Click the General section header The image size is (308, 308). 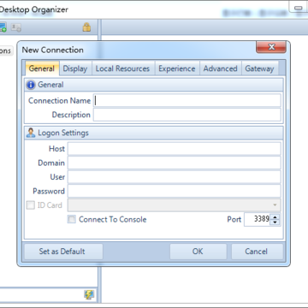point(154,85)
